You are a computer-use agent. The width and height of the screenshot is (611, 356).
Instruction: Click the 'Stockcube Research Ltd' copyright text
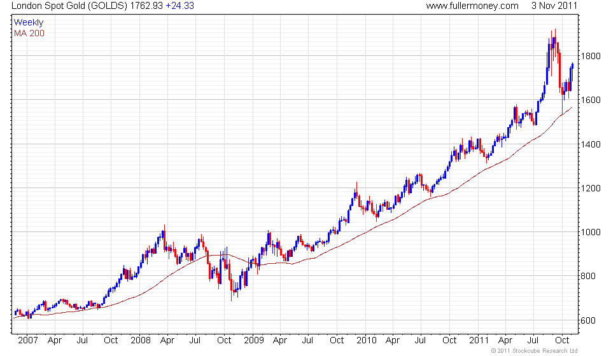tap(545, 351)
